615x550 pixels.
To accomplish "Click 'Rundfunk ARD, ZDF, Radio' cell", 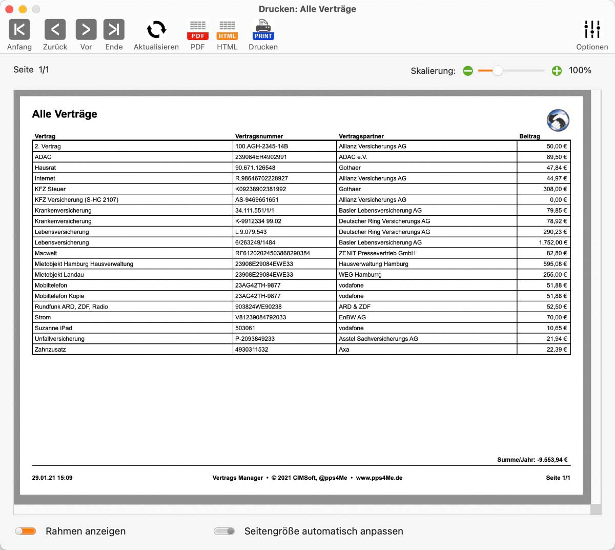I will point(132,307).
